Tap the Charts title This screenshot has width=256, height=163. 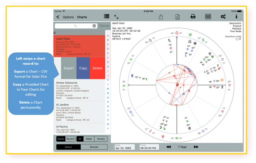point(82,17)
